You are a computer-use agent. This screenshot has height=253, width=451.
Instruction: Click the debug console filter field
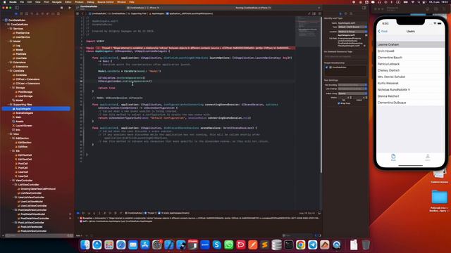[x=297, y=235]
